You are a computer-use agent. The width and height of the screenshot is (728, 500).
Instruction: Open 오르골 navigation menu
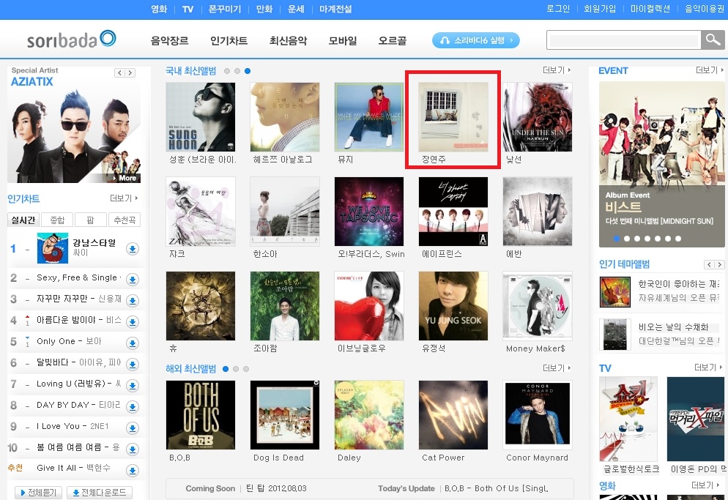click(x=393, y=41)
